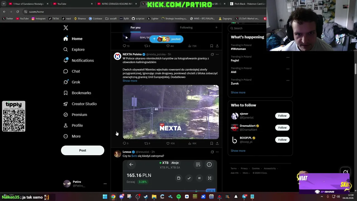
Task: Go to Profile in the sidebar
Action: tap(73, 125)
